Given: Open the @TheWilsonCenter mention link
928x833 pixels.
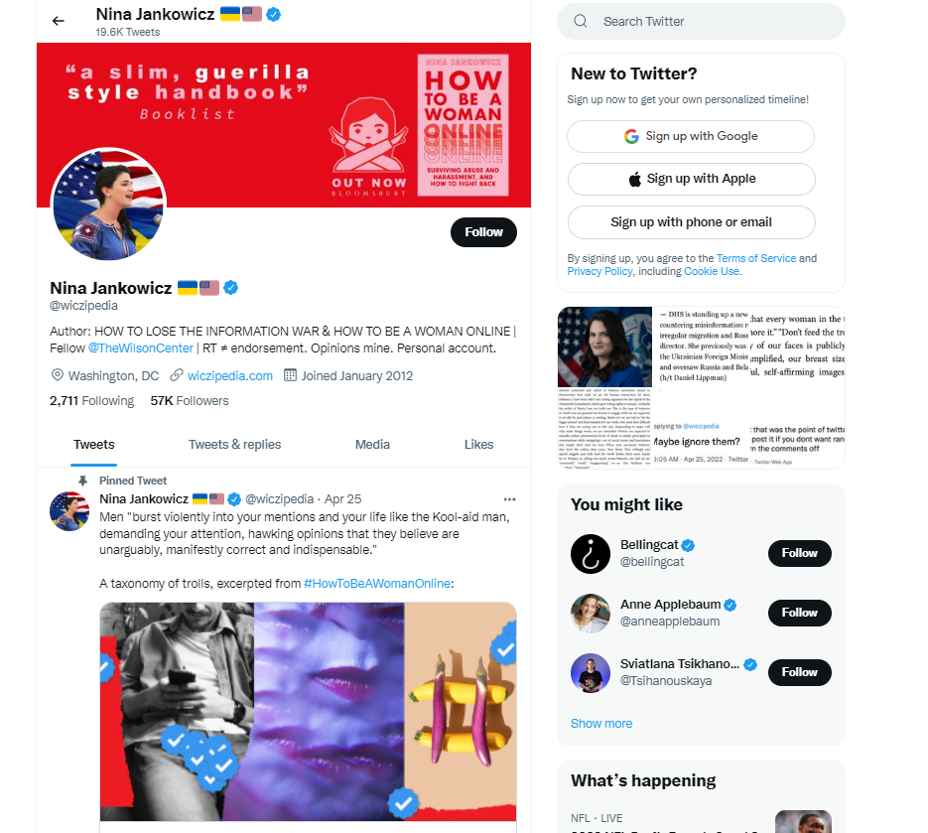Looking at the screenshot, I should (141, 348).
